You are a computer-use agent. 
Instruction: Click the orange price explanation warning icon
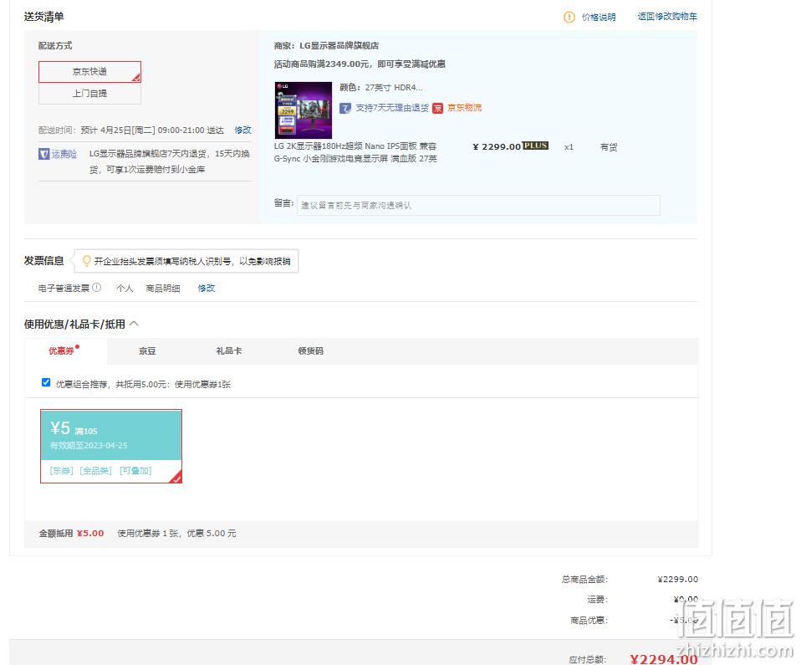(x=569, y=18)
